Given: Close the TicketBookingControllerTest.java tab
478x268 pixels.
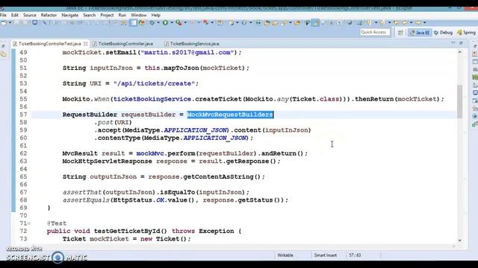Looking at the screenshot, I should click(86, 43).
